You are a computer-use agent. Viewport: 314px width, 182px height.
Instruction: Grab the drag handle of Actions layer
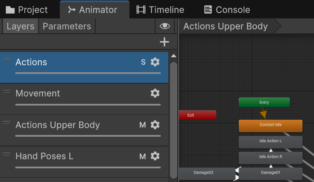6,60
